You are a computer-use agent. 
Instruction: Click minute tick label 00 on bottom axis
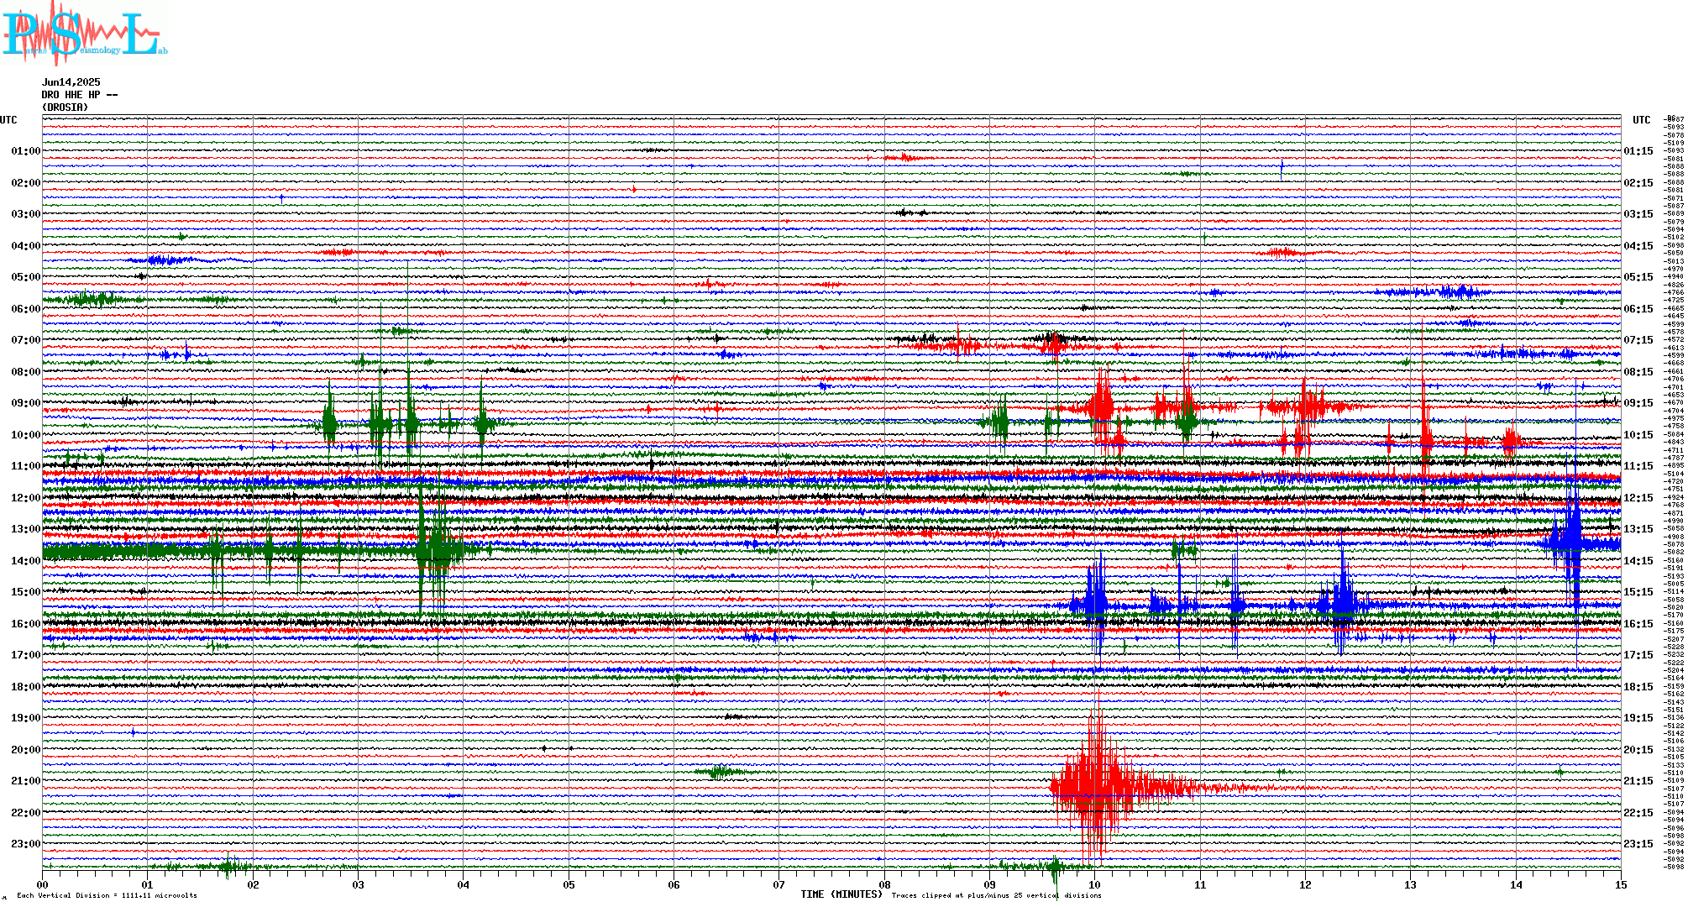tap(42, 884)
